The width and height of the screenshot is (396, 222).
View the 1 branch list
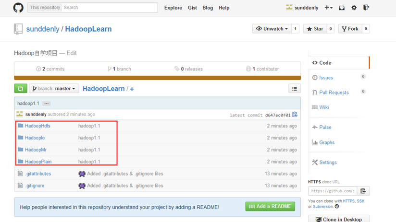click(x=119, y=69)
